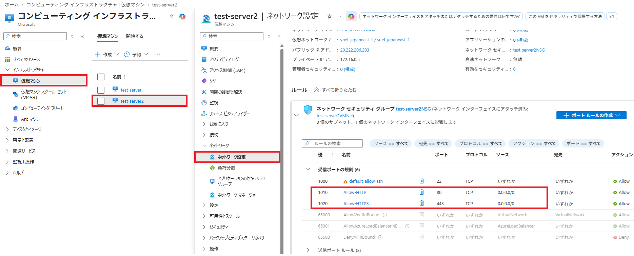The width and height of the screenshot is (634, 256).
Task: Click the warning icon on default-allow-ssh
Action: pos(345,181)
